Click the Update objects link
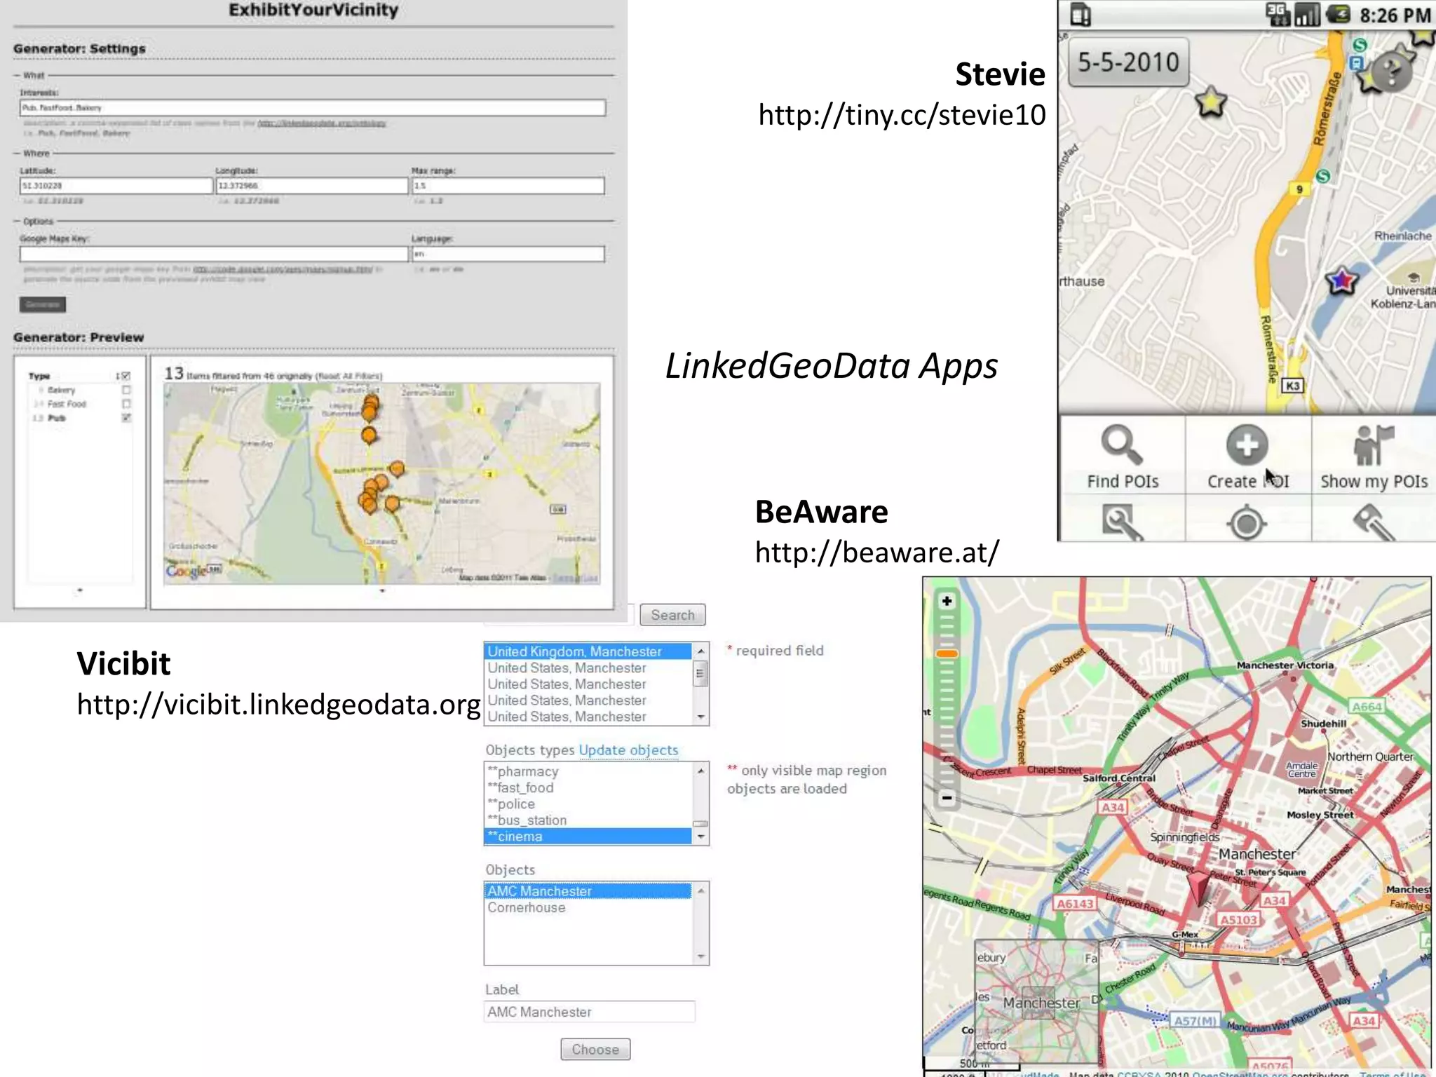The image size is (1436, 1077). (629, 750)
